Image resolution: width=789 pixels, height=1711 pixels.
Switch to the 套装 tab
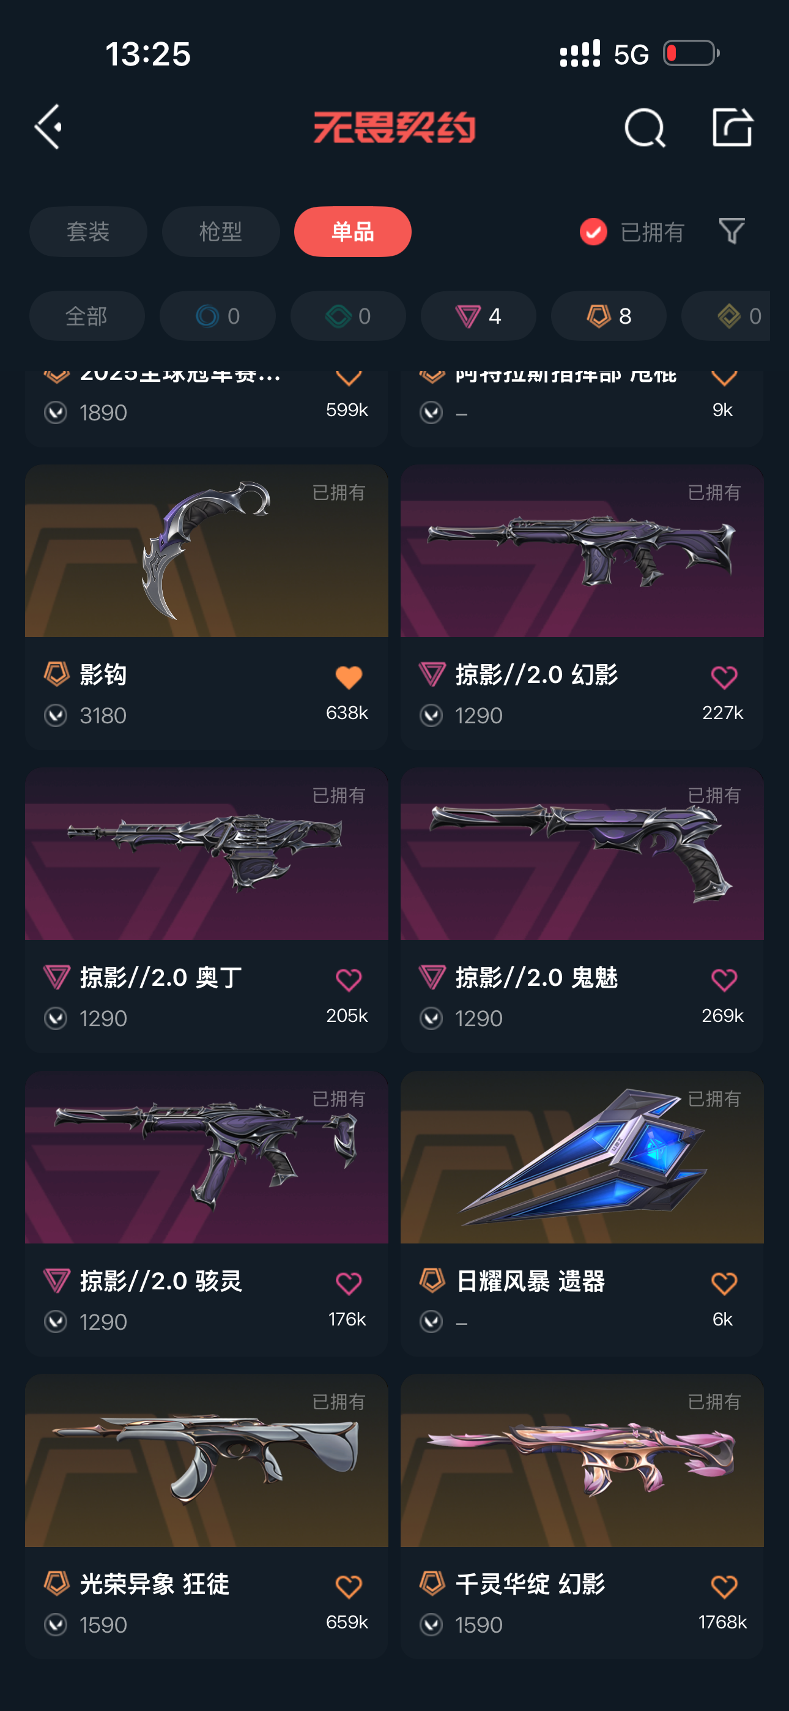(88, 231)
